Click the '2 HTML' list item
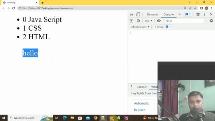215x121 pixels. coord(36,37)
